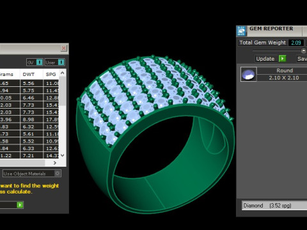307x230 pixels.
Task: Run the metal weight calculation green arrow
Action: click(x=20, y=205)
